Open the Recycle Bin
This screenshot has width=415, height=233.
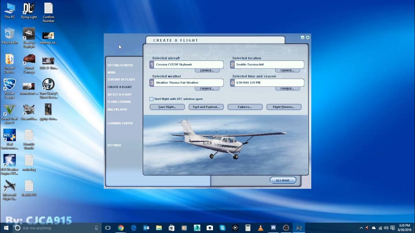click(x=9, y=36)
